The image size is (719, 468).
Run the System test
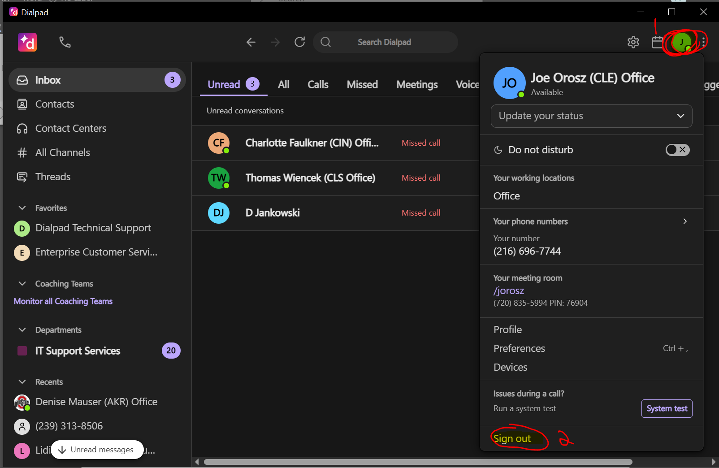pyautogui.click(x=667, y=408)
